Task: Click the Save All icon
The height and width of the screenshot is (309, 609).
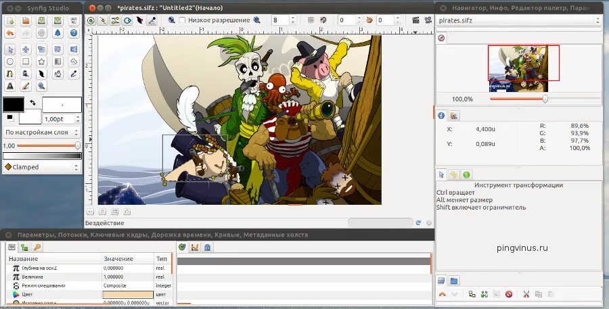Action: 74,21
